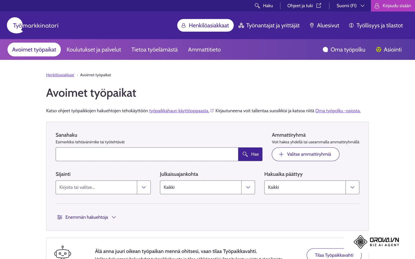Follow the työpaikkahaun käyttöoppaasta link
This screenshot has width=415, height=259.
(179, 111)
